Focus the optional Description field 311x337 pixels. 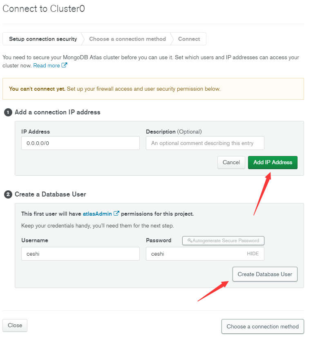point(205,143)
